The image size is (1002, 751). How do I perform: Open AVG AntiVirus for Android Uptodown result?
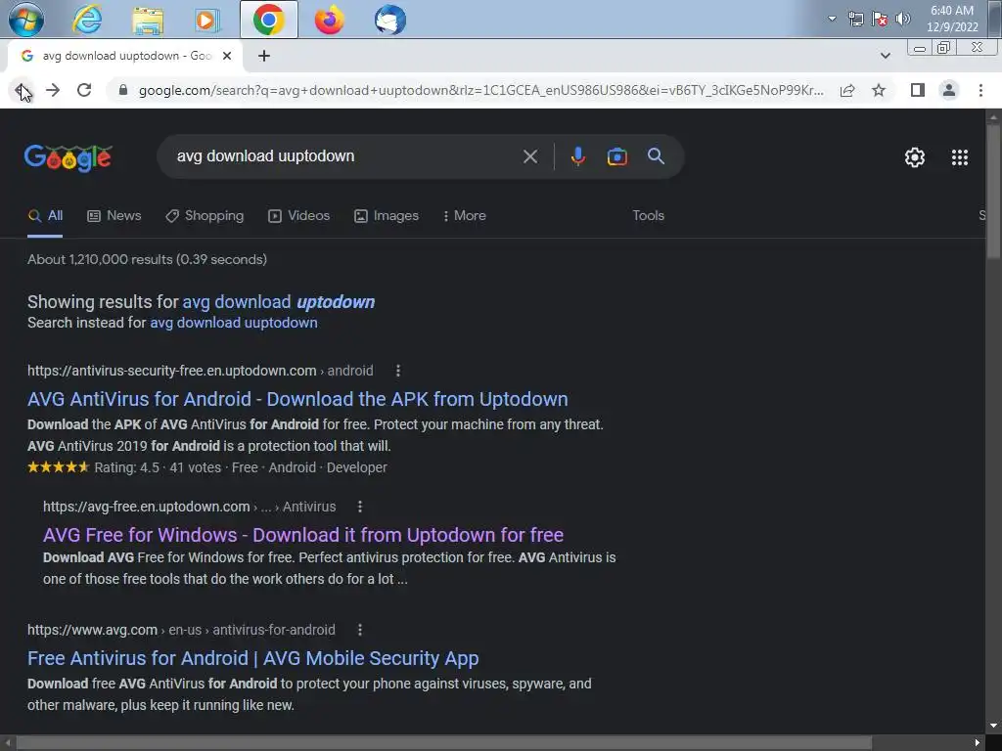(297, 399)
